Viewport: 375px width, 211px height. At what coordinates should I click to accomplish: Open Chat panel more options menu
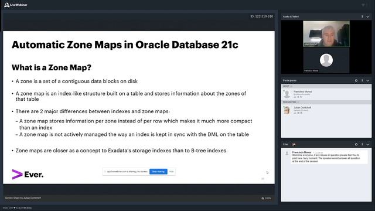[x=362, y=144]
